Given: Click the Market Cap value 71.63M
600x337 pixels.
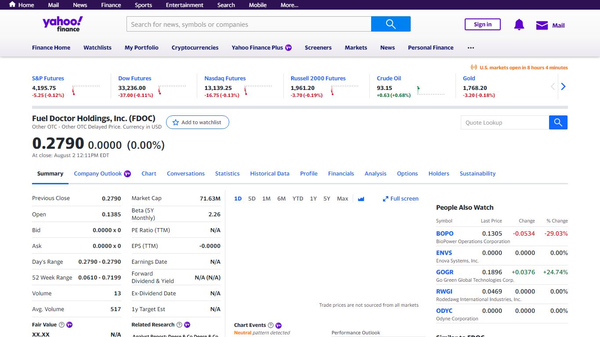Looking at the screenshot, I should click(210, 198).
